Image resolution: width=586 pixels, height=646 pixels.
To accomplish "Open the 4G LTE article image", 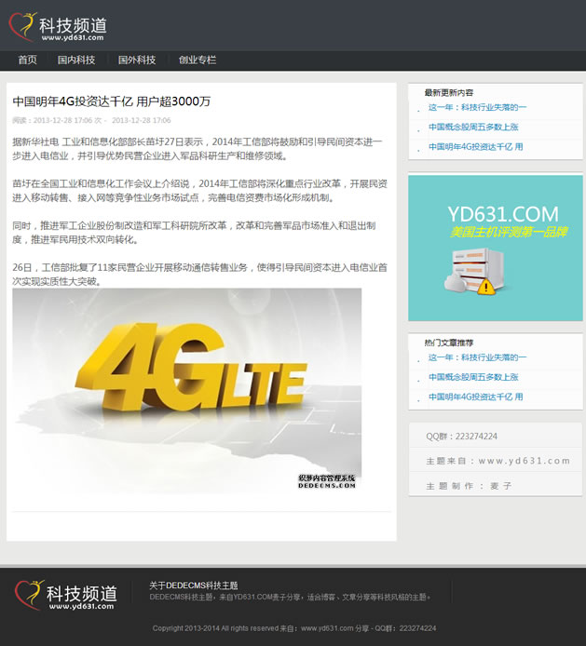I will click(x=186, y=389).
